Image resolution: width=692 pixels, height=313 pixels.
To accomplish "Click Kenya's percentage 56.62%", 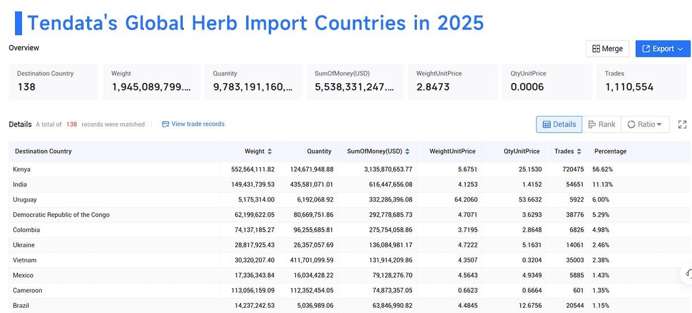I will pos(603,169).
